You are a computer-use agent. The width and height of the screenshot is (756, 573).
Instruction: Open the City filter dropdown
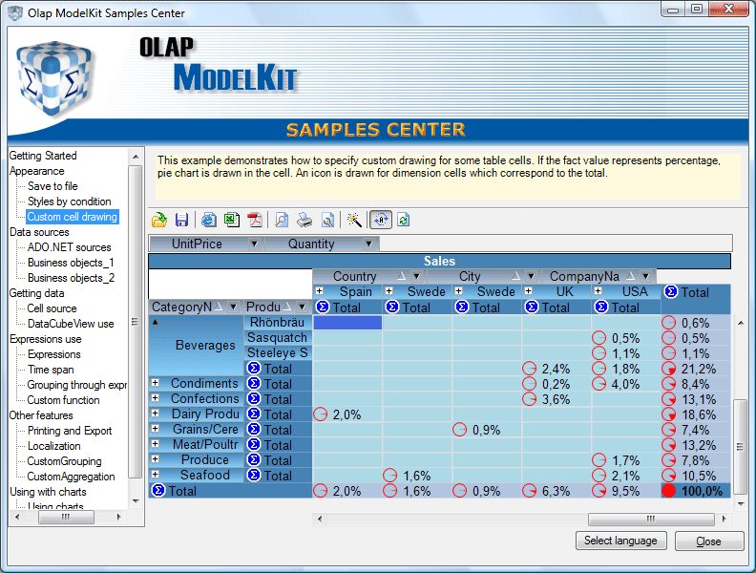tap(531, 276)
